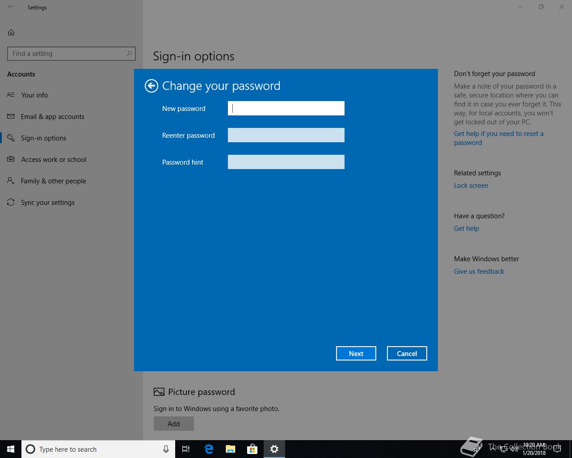Open Microsoft Edge from the taskbar
Image resolution: width=572 pixels, height=458 pixels.
208,449
